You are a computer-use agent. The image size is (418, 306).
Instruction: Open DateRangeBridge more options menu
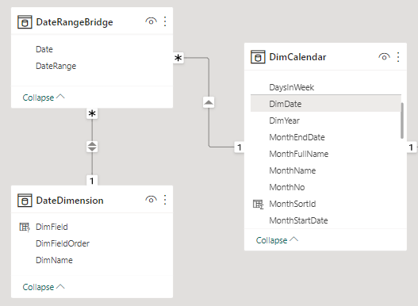pyautogui.click(x=165, y=21)
